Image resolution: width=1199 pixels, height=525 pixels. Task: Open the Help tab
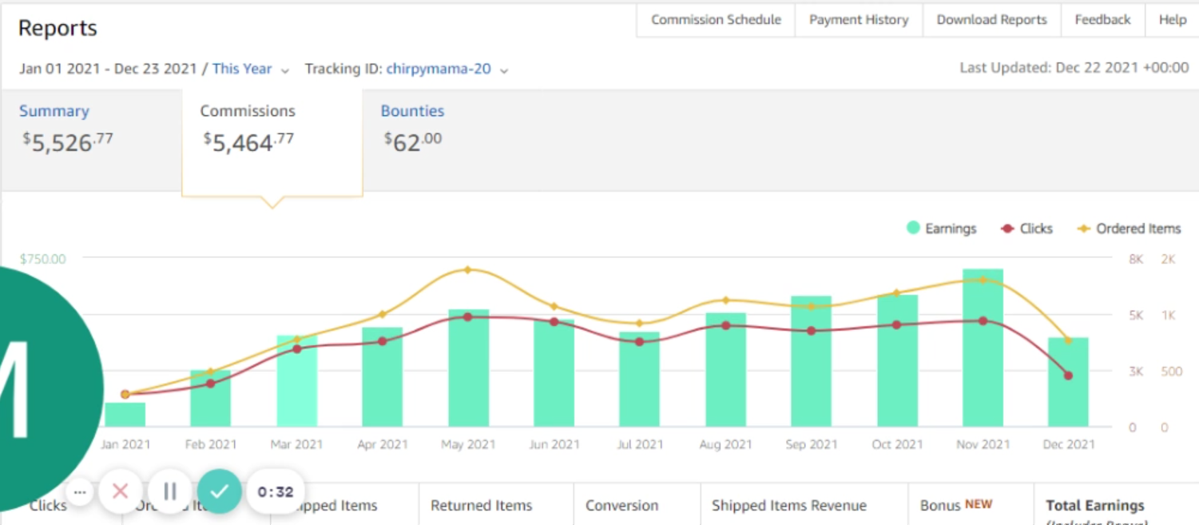point(1172,20)
